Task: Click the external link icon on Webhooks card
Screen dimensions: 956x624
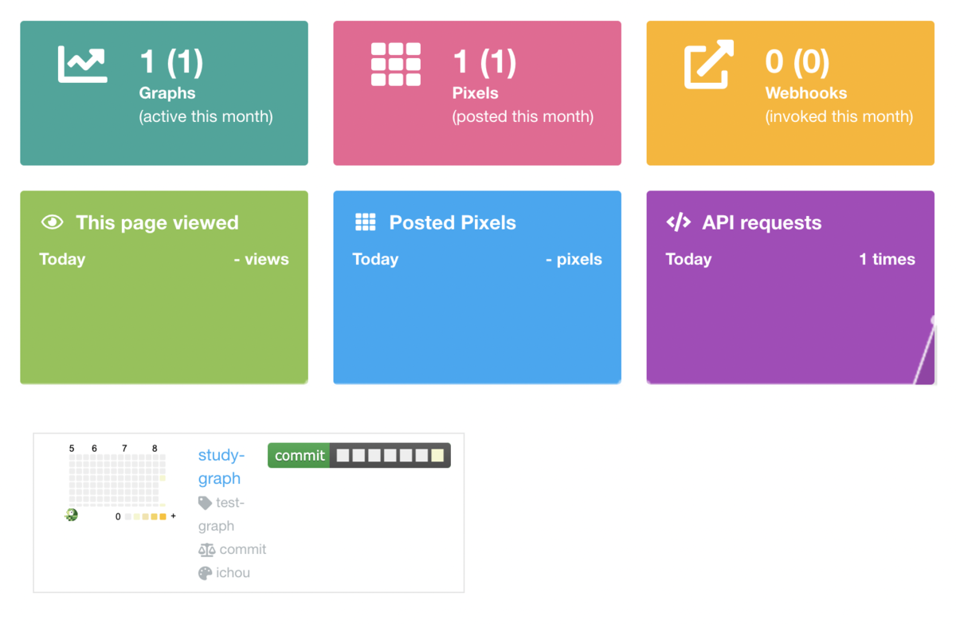Action: point(709,65)
